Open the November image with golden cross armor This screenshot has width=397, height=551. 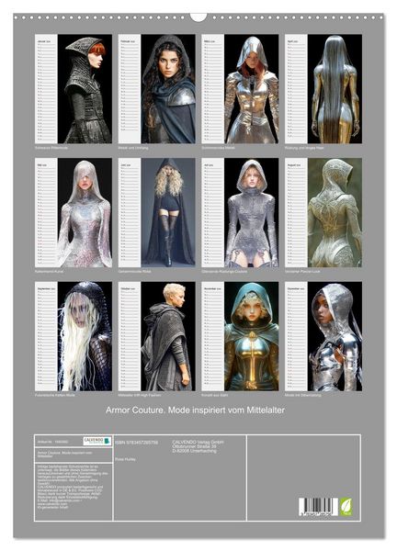252,336
